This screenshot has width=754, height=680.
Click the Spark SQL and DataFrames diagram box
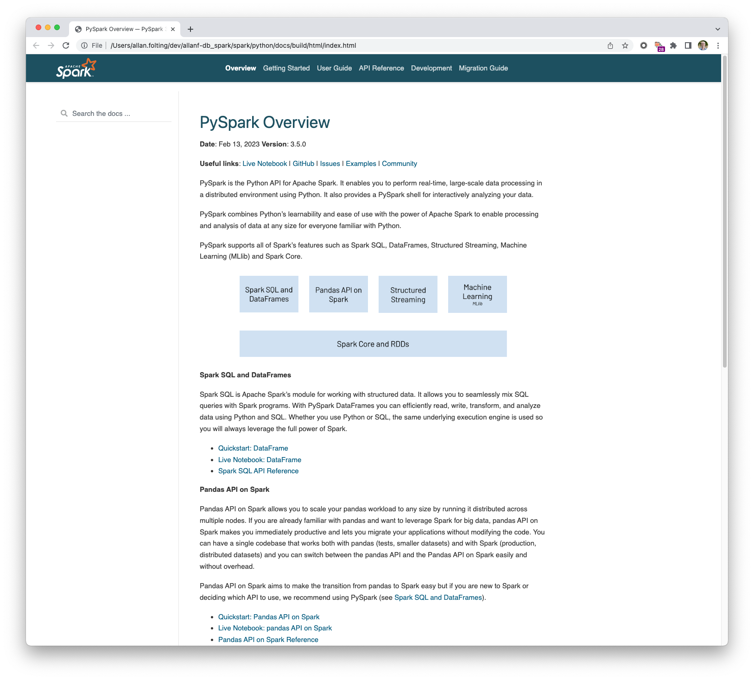(269, 294)
